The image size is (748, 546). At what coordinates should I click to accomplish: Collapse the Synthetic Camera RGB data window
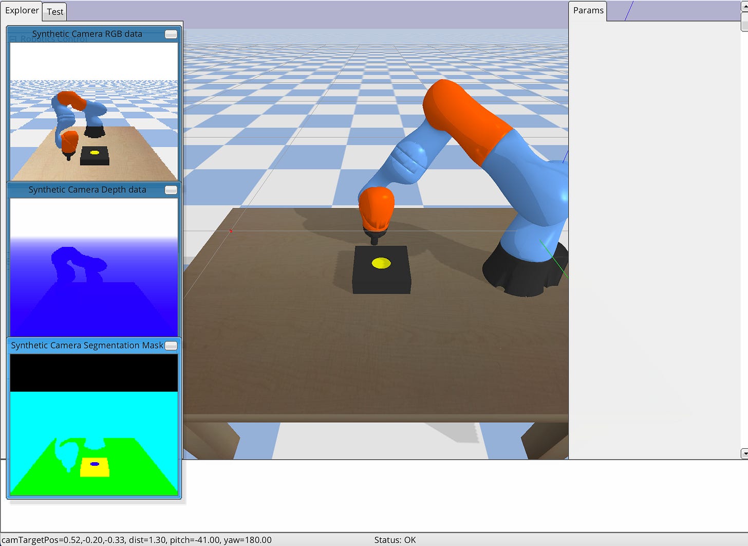tap(171, 34)
